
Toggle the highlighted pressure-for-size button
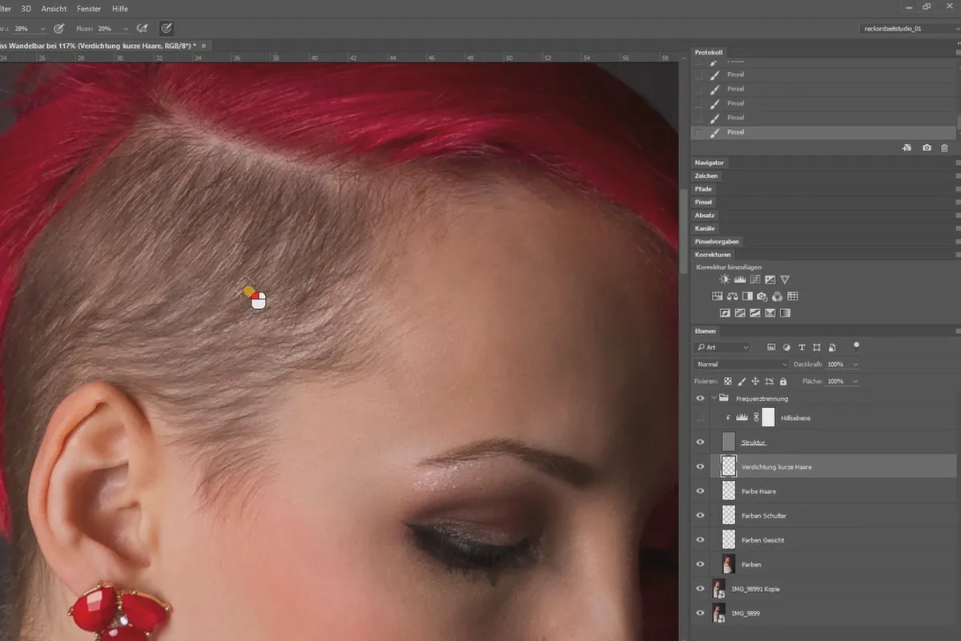[167, 28]
